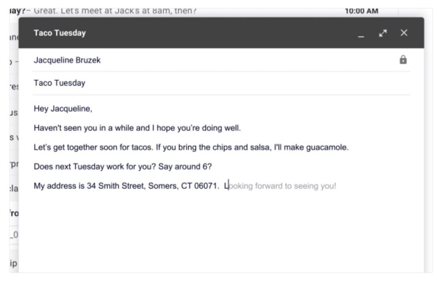Click the 10:00 AM email timestamp

361,11
